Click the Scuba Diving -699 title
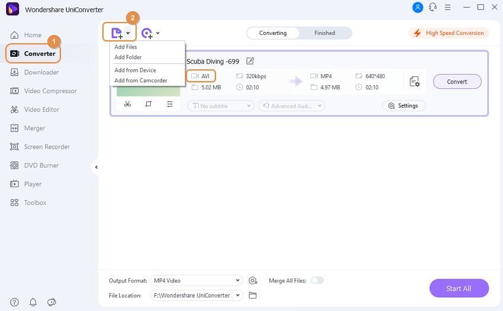Image resolution: width=503 pixels, height=311 pixels. coord(212,62)
